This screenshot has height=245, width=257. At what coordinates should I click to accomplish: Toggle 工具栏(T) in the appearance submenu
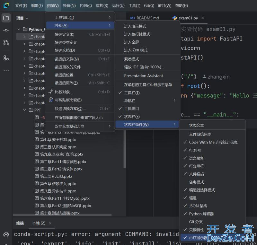pos(147,93)
